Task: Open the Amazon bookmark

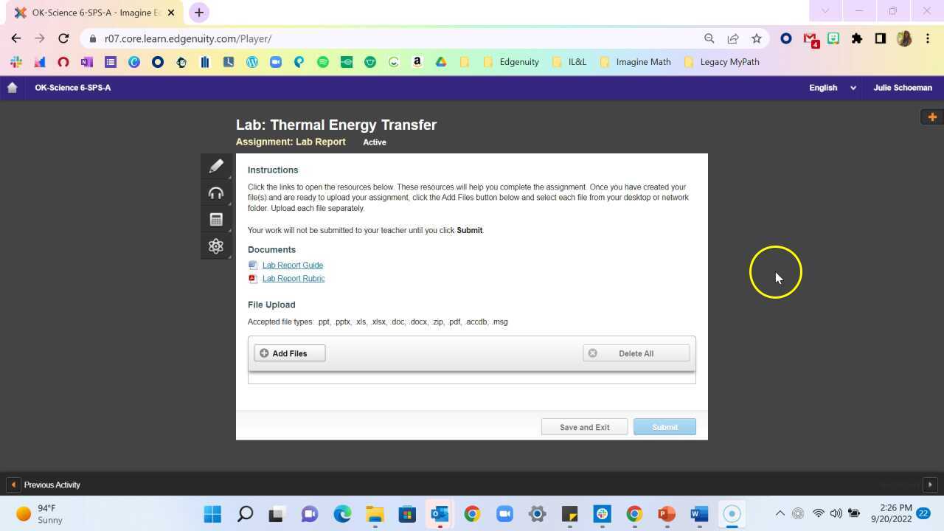Action: point(417,62)
